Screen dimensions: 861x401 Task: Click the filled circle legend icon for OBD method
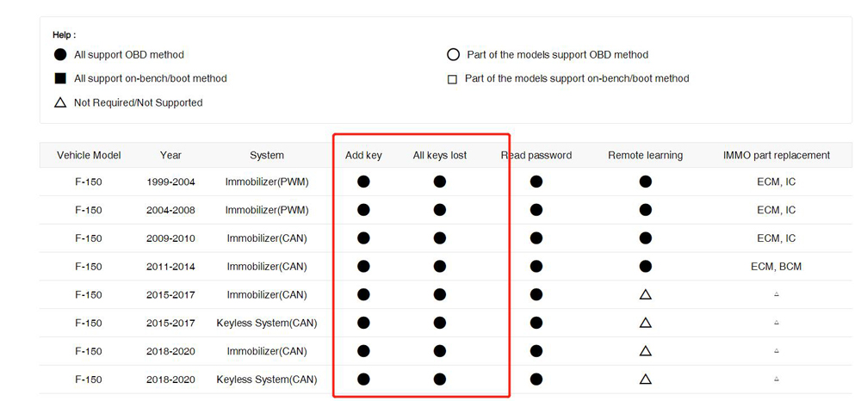(60, 55)
